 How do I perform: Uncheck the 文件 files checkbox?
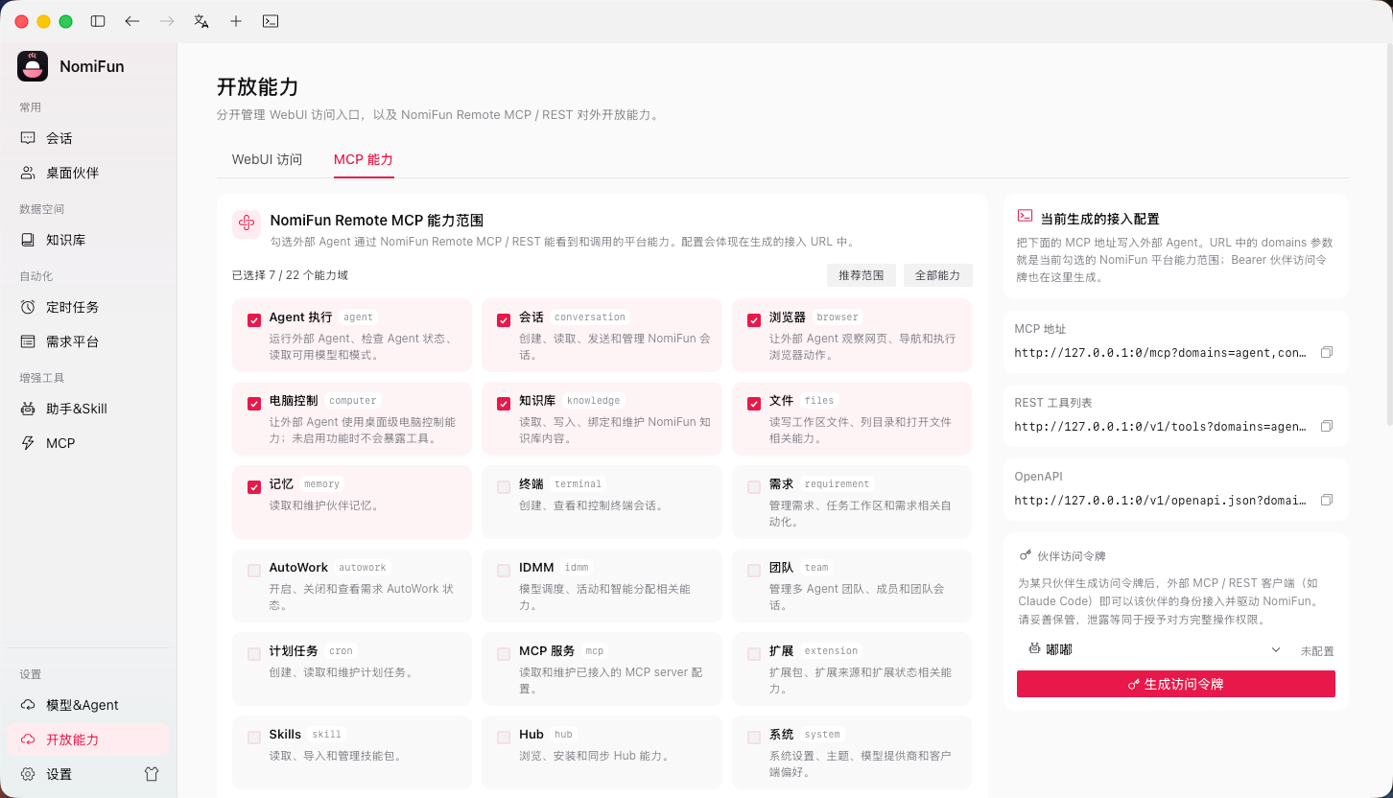click(754, 404)
